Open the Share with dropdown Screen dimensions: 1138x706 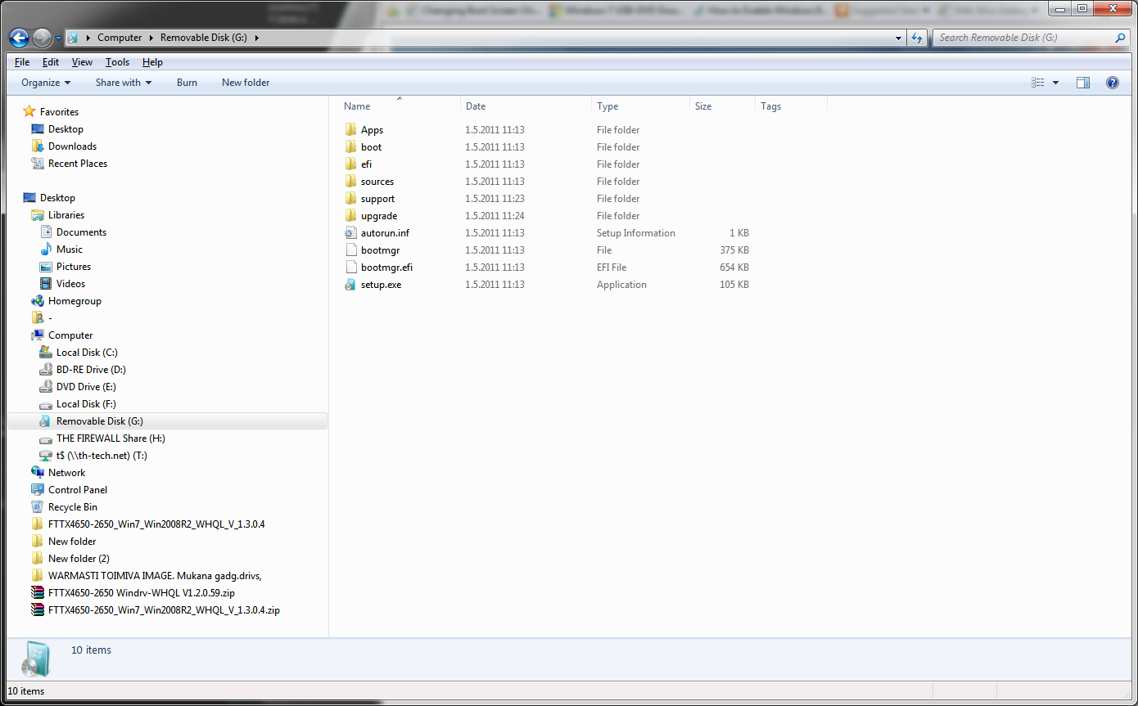(124, 83)
